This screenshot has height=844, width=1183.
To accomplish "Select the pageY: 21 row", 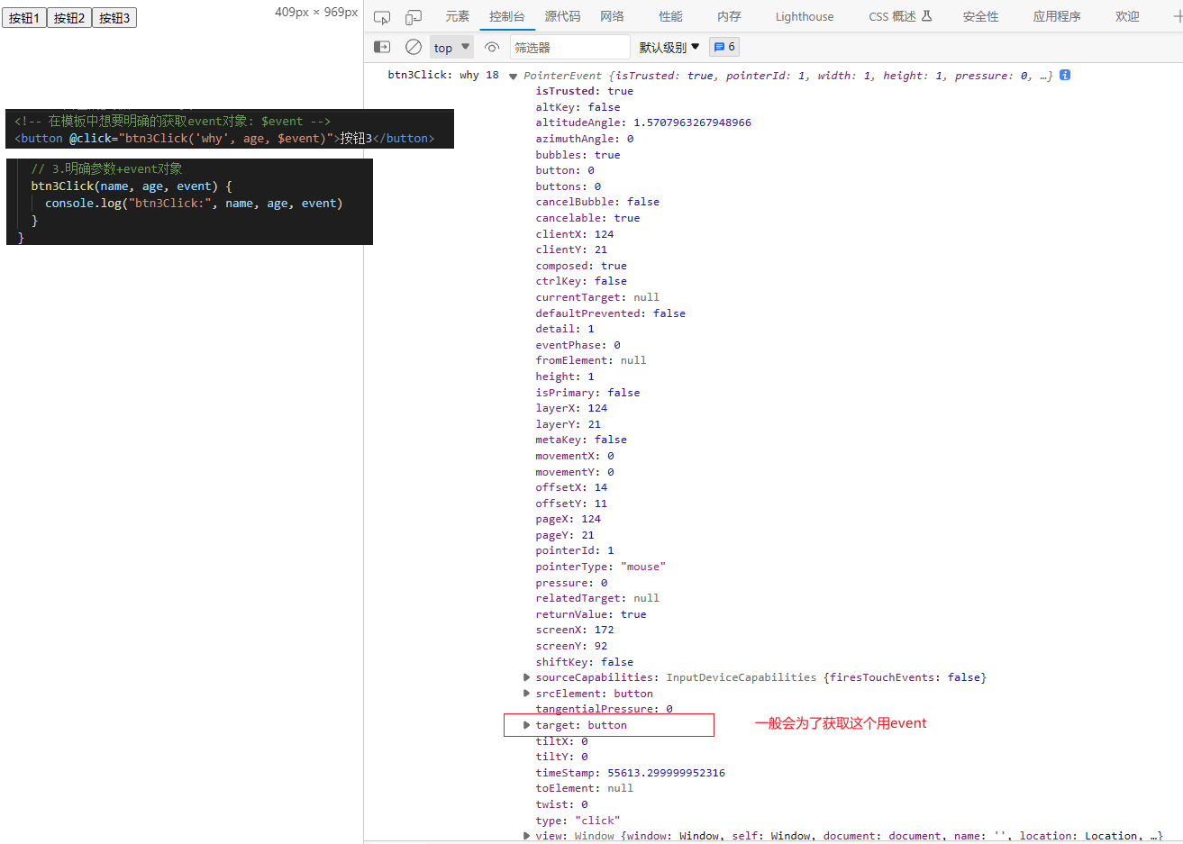I will (x=565, y=535).
